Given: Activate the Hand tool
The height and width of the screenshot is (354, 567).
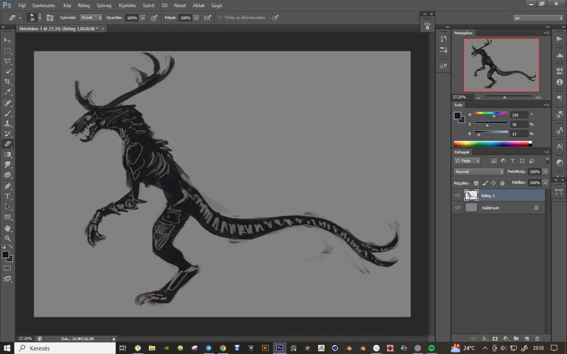Looking at the screenshot, I should coord(7,228).
